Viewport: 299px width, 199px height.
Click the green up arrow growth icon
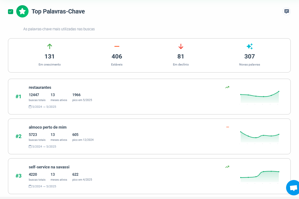50,47
